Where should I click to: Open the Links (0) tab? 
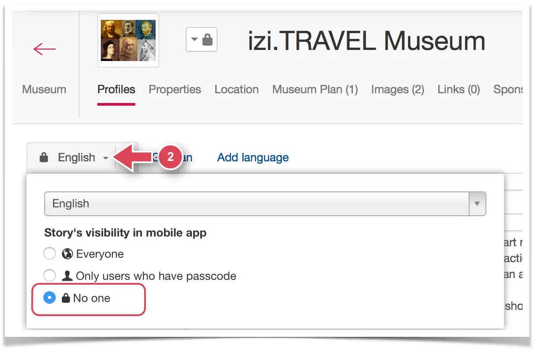pyautogui.click(x=459, y=89)
